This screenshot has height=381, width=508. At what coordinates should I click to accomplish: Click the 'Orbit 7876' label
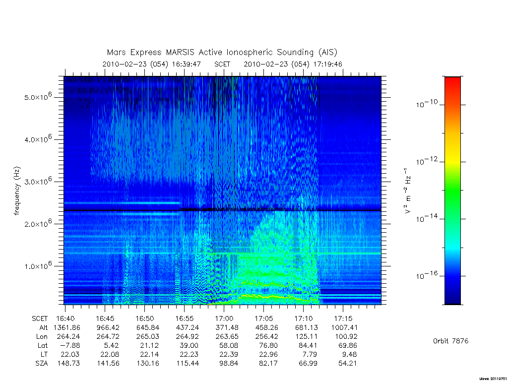click(x=450, y=341)
